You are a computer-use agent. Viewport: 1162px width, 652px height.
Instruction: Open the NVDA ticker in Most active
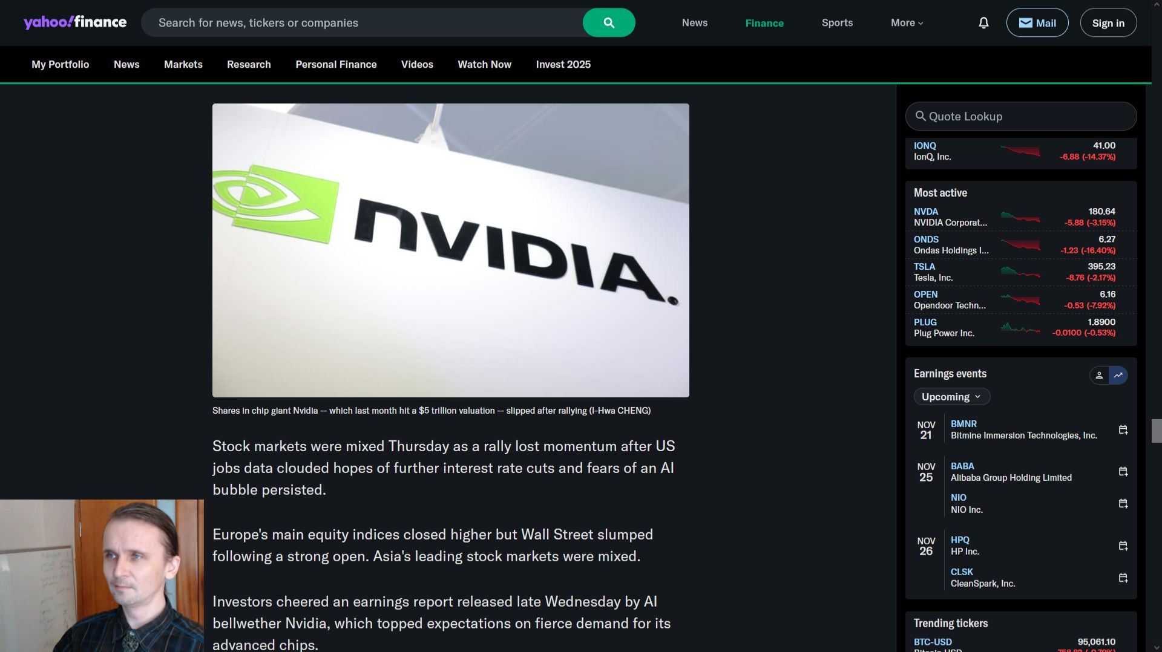pyautogui.click(x=926, y=212)
